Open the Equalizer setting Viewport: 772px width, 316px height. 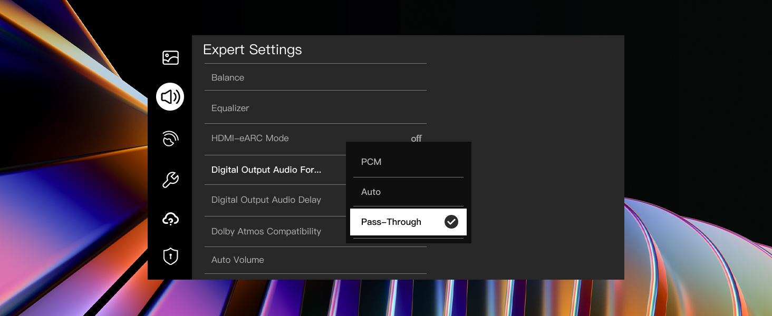point(315,107)
